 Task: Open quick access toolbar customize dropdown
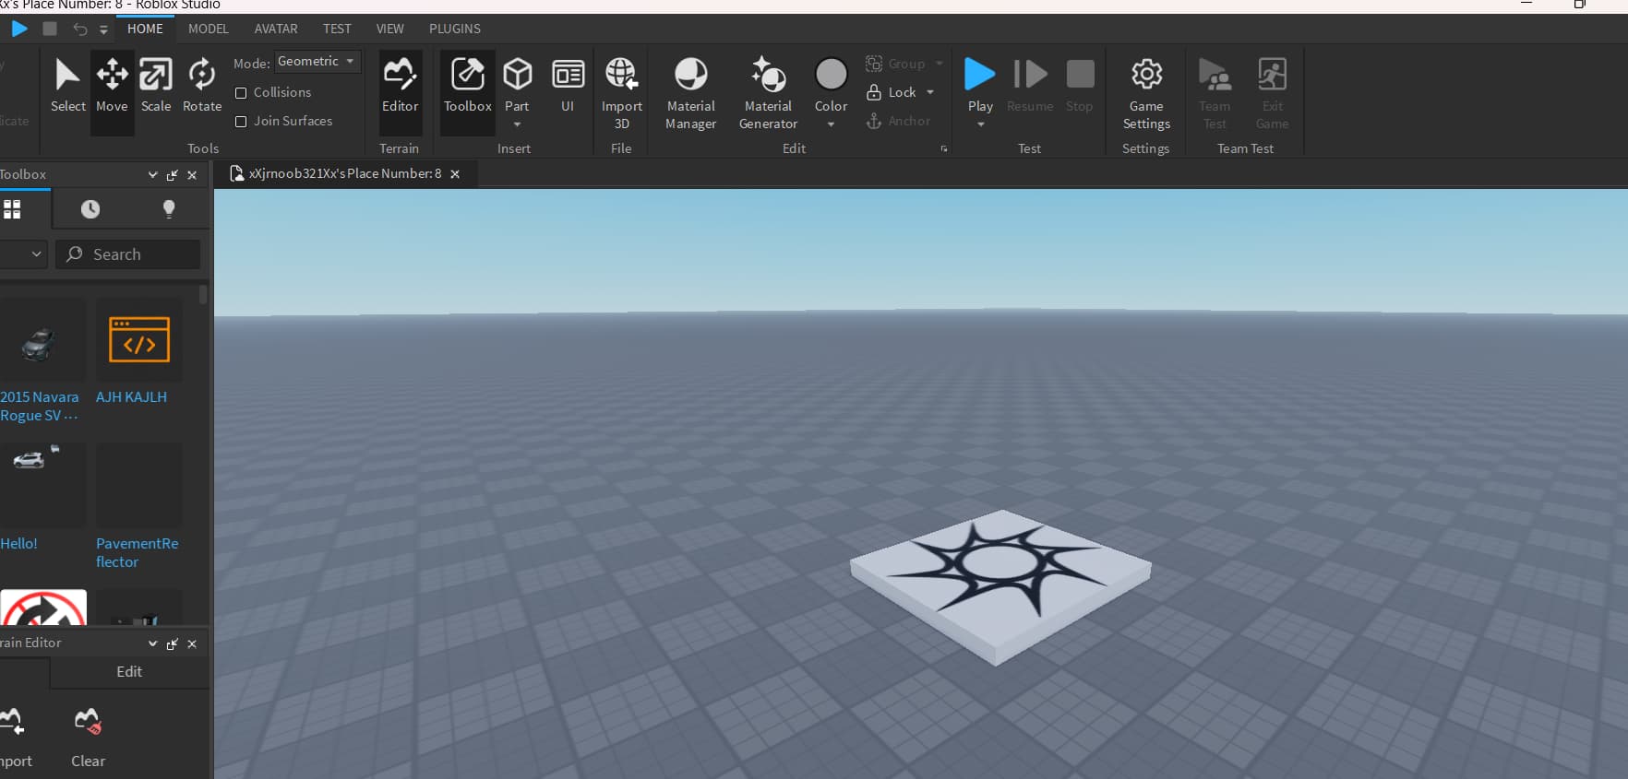pyautogui.click(x=103, y=30)
